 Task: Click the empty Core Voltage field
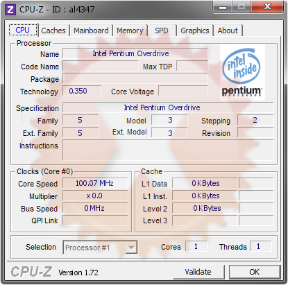coord(183,91)
